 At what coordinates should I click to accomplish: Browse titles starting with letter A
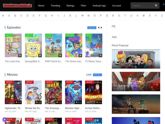tap(9, 16)
